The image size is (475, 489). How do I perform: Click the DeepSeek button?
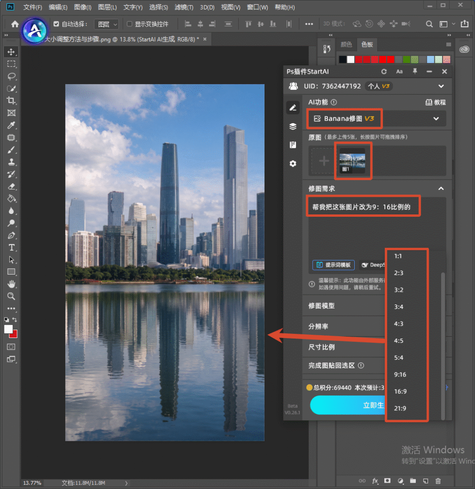373,265
